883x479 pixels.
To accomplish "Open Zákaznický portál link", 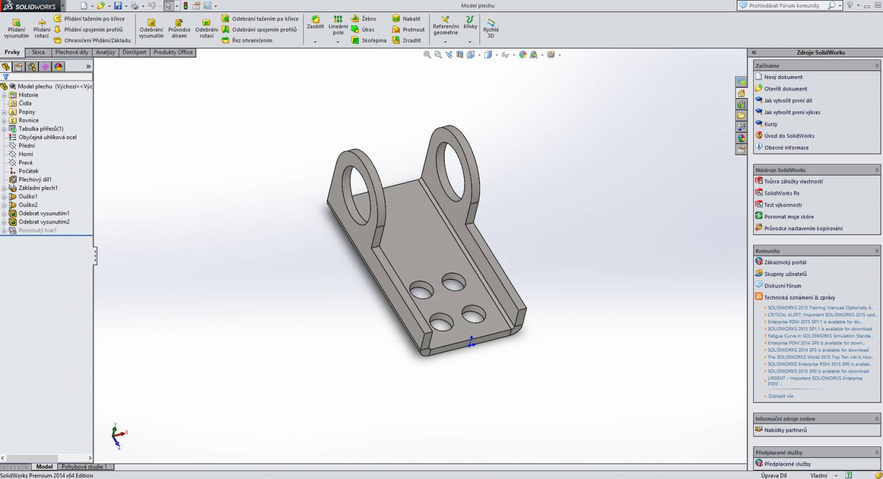I will click(x=785, y=262).
